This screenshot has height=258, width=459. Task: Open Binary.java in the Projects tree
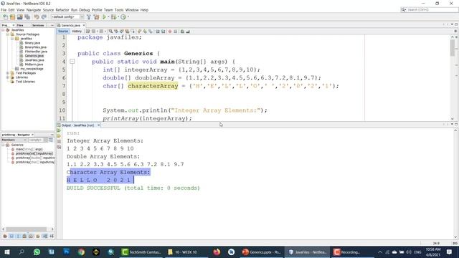pyautogui.click(x=32, y=43)
